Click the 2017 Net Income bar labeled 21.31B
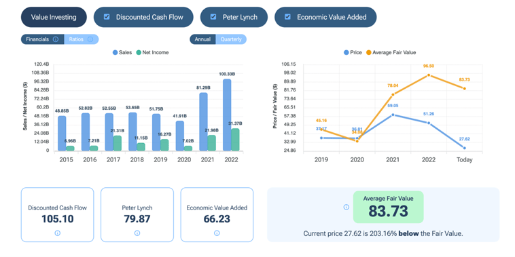The height and width of the screenshot is (257, 515). click(118, 143)
